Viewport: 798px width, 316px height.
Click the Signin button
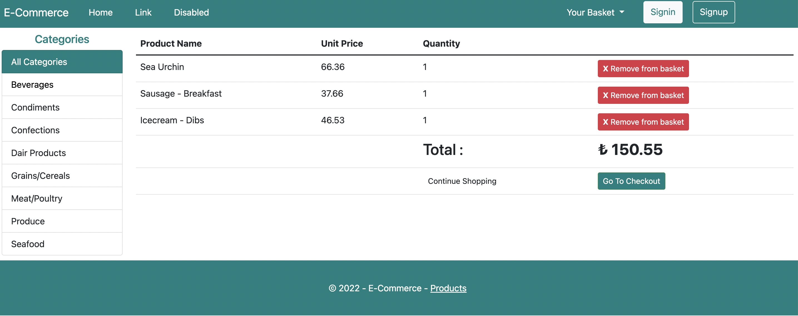pos(663,12)
